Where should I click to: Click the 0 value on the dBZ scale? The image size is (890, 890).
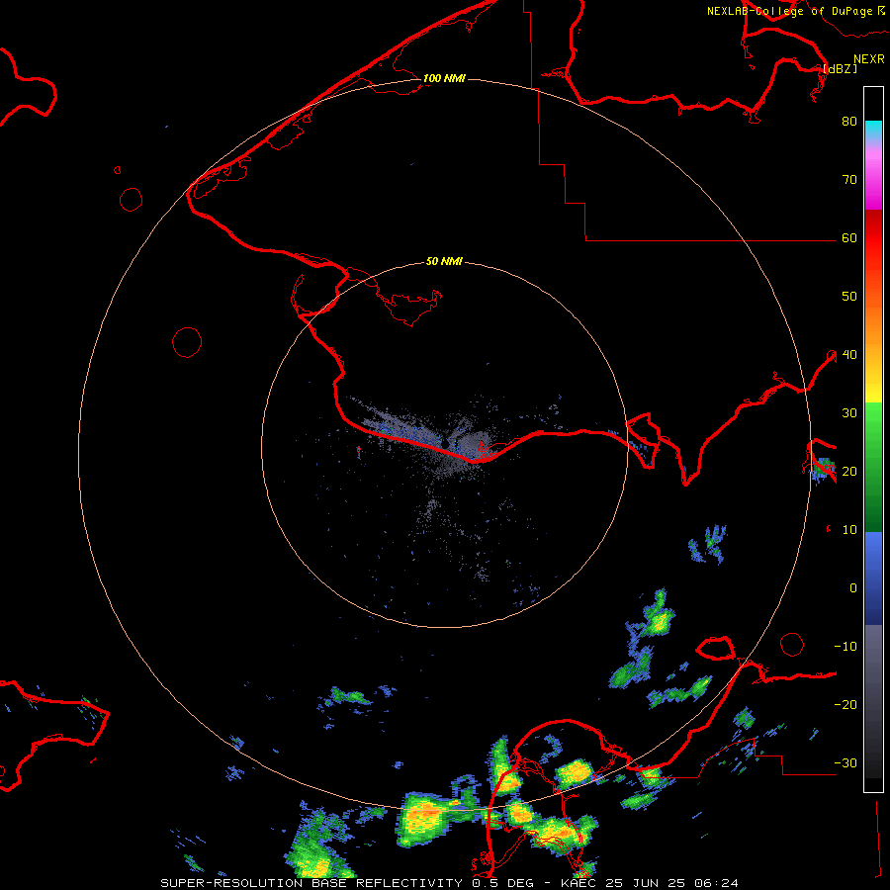(853, 588)
